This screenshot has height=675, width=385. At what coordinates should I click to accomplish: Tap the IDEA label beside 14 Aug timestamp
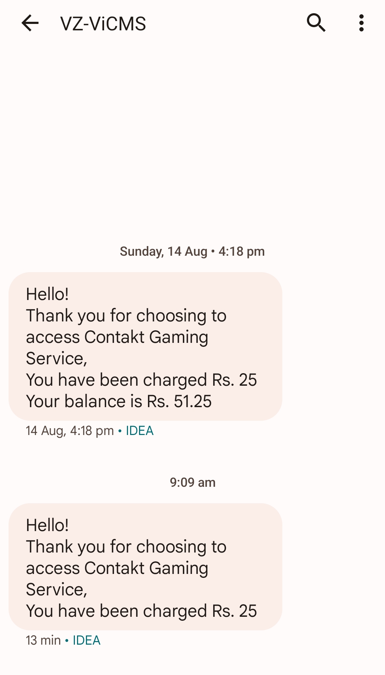pos(139,431)
